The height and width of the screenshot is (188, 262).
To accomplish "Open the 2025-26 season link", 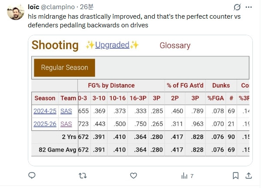I will click(45, 124).
